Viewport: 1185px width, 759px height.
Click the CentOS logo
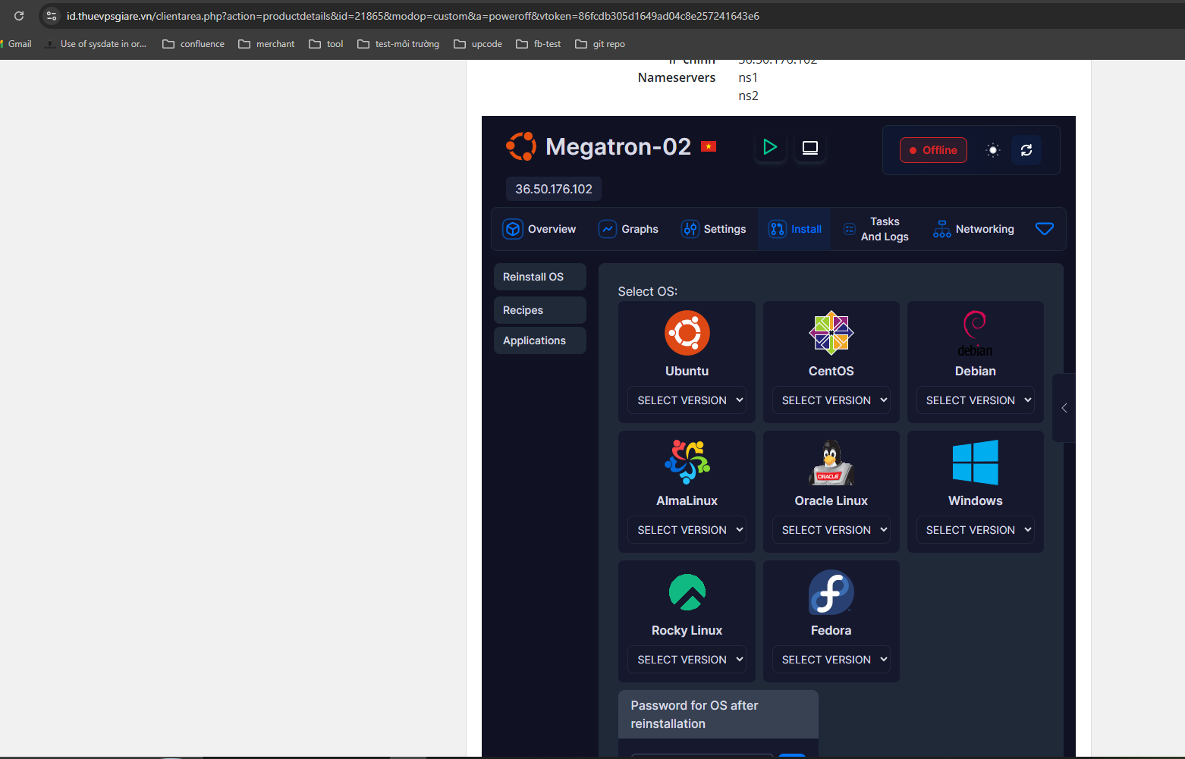click(831, 333)
